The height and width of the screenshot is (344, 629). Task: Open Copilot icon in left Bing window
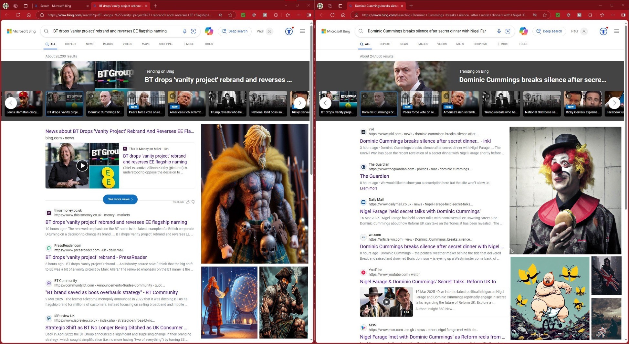pos(209,31)
